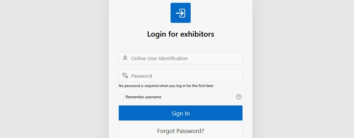Open the question mark help icon
This screenshot has height=138, width=354.
pyautogui.click(x=239, y=97)
